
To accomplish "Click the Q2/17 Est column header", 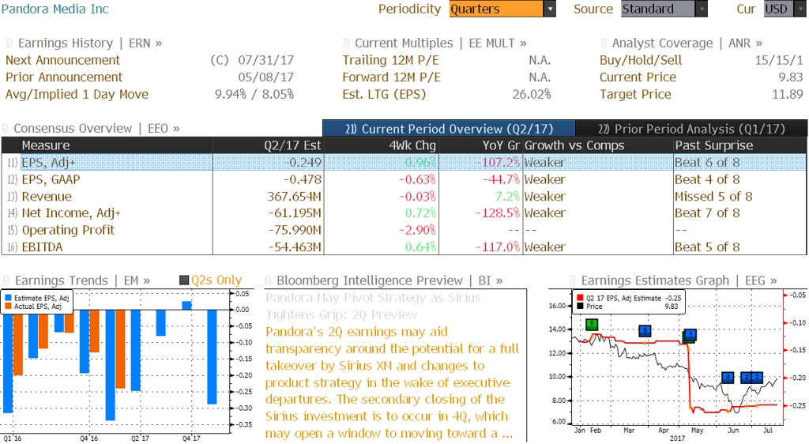I will click(x=268, y=145).
